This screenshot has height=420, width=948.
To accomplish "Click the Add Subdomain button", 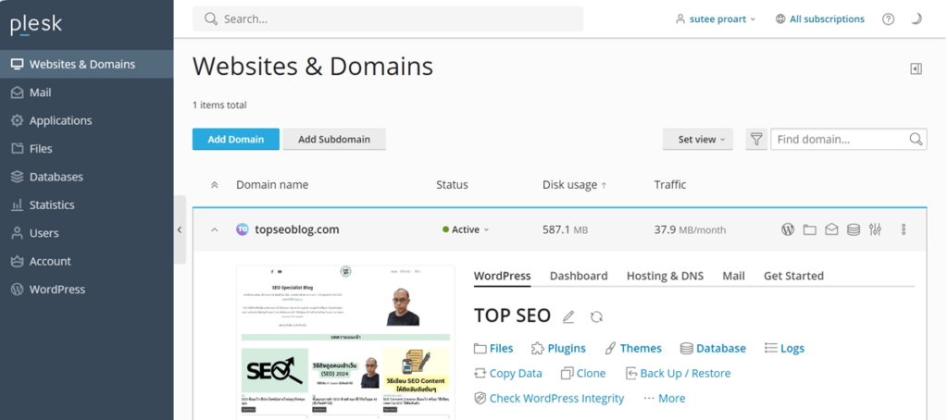I will 334,140.
